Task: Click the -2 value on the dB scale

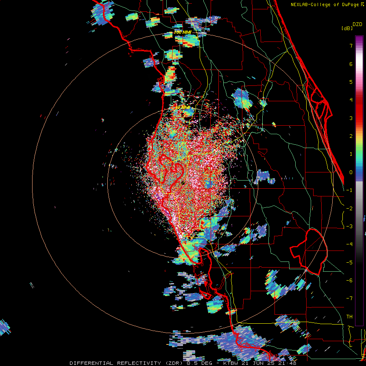Action: (x=349, y=209)
